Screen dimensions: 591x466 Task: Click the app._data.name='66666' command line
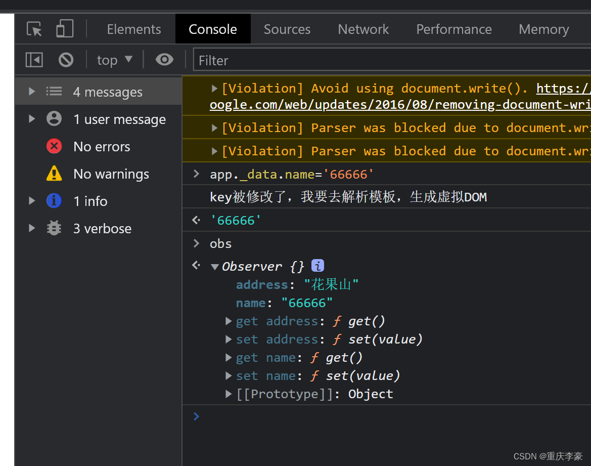292,175
